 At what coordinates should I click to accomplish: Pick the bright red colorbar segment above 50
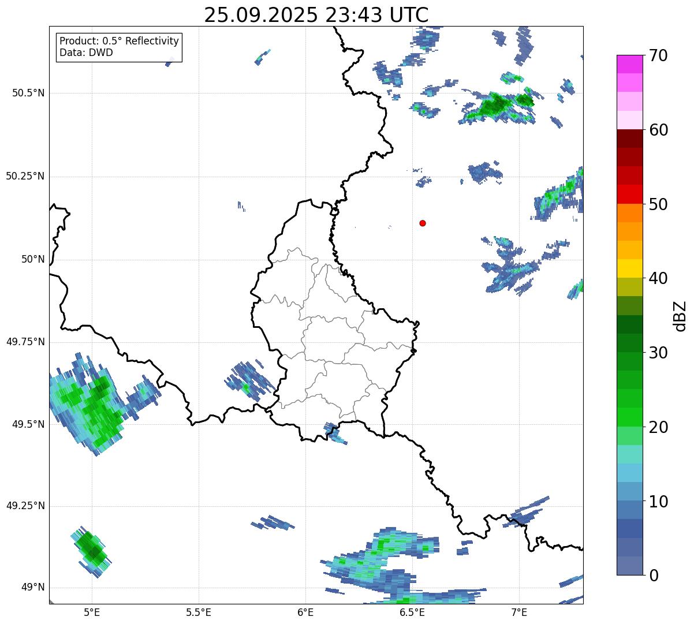tap(629, 194)
